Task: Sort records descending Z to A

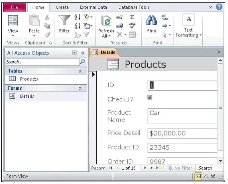Action: point(77,26)
